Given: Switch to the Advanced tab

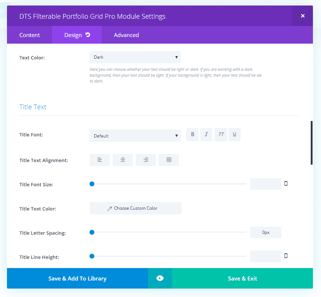Looking at the screenshot, I should point(126,35).
